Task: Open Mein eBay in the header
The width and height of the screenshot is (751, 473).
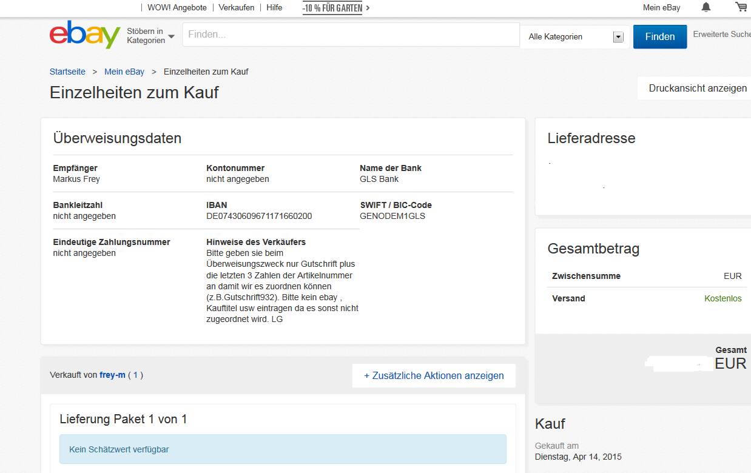Action: pyautogui.click(x=661, y=8)
